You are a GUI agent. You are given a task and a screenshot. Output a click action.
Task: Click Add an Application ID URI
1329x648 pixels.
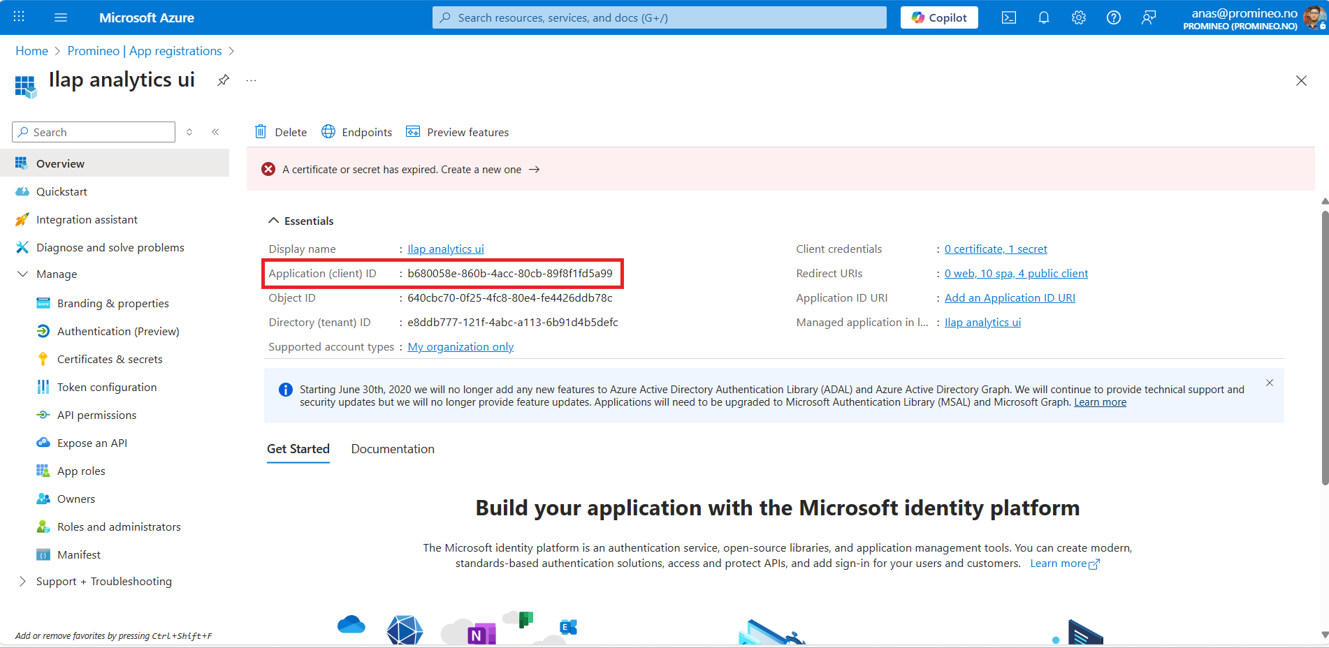1010,297
